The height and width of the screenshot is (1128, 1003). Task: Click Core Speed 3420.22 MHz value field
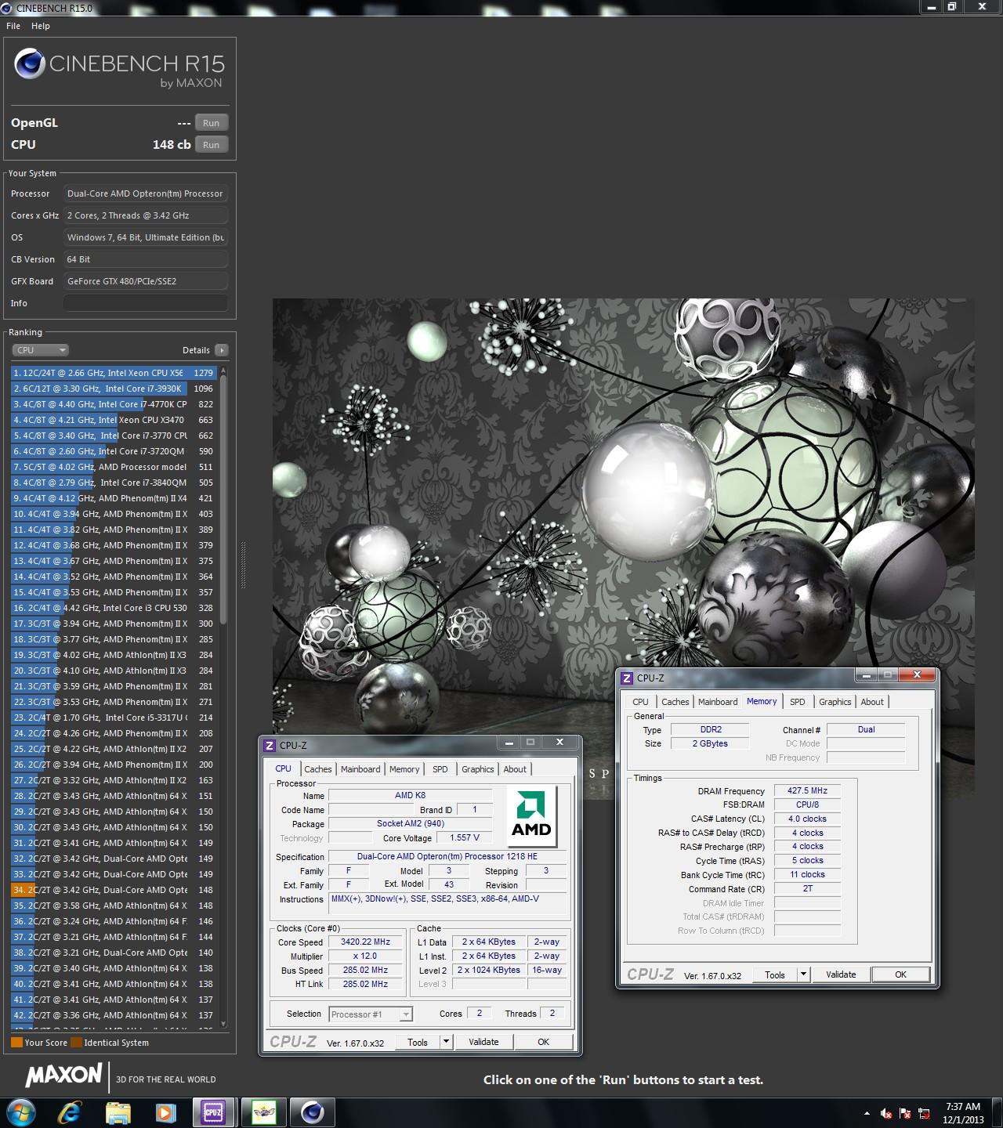click(366, 942)
